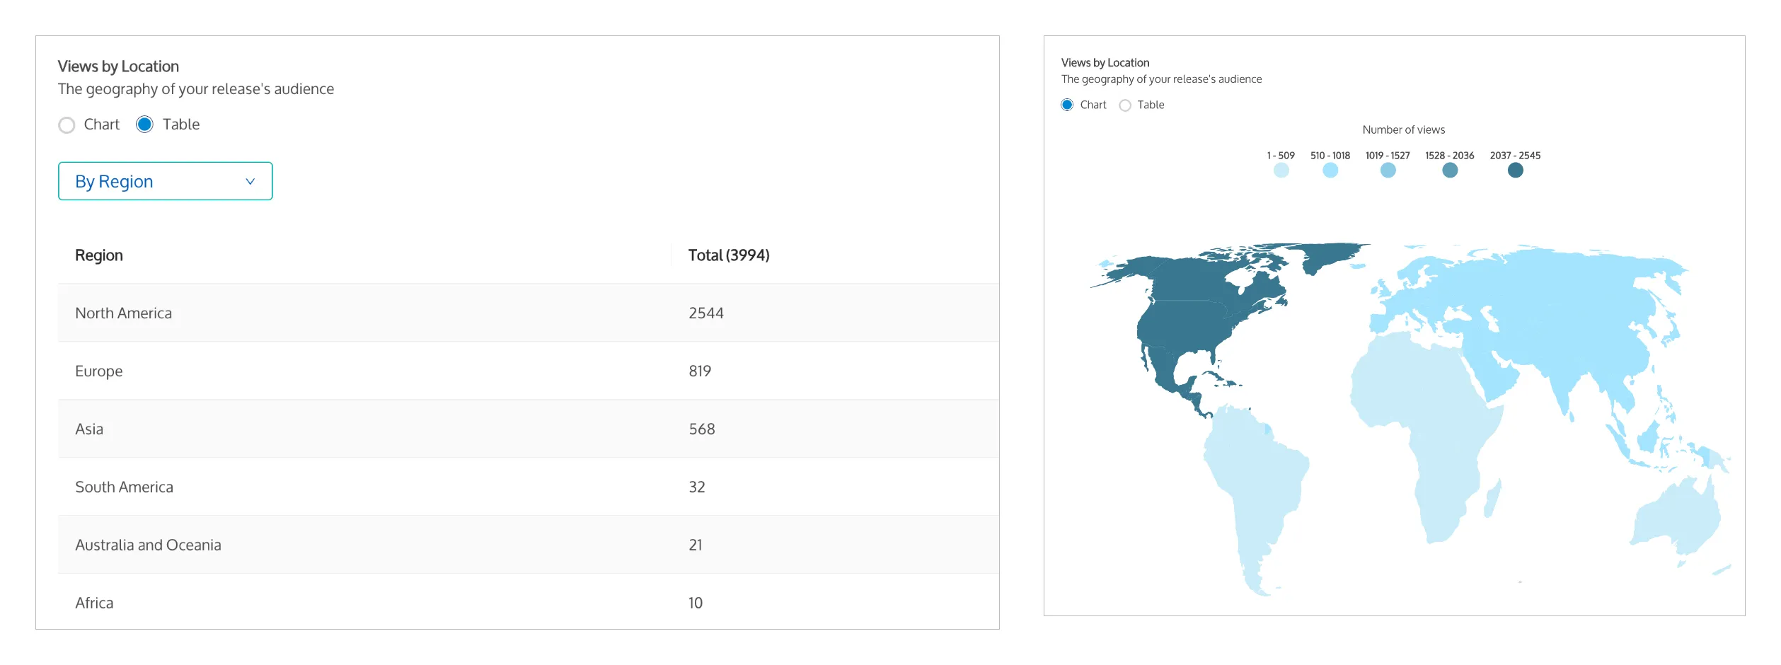Image resolution: width=1781 pixels, height=665 pixels.
Task: Click the value 819
Action: coord(700,371)
